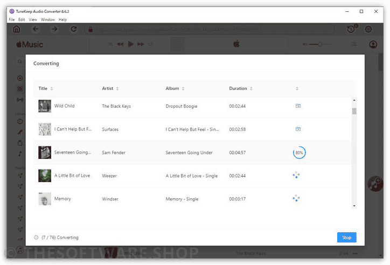The image size is (390, 265).
Task: Open the user account profile icon
Action: coord(373,44)
